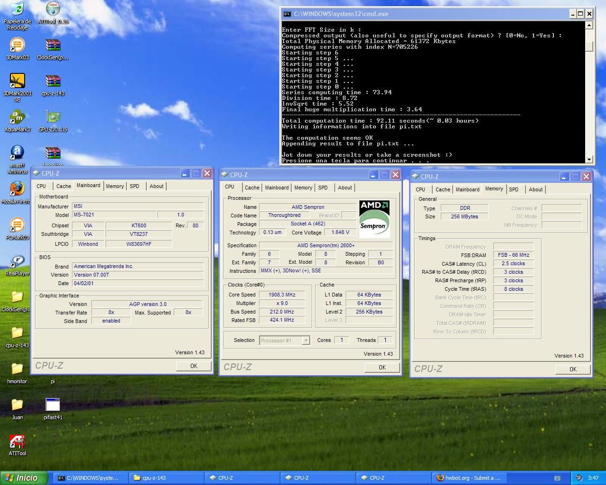Click the KT600 chipset field
The image size is (606, 485).
[139, 225]
